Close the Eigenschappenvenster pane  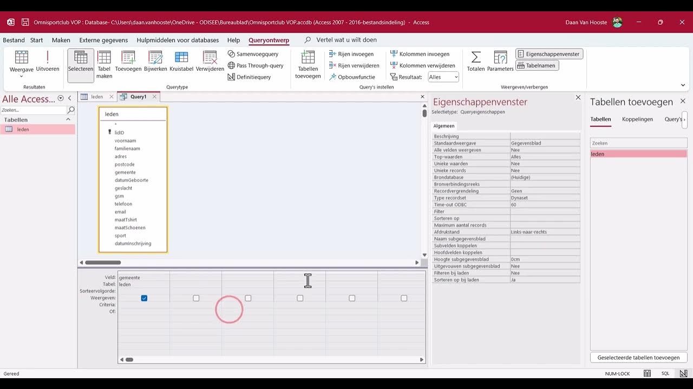pyautogui.click(x=578, y=98)
